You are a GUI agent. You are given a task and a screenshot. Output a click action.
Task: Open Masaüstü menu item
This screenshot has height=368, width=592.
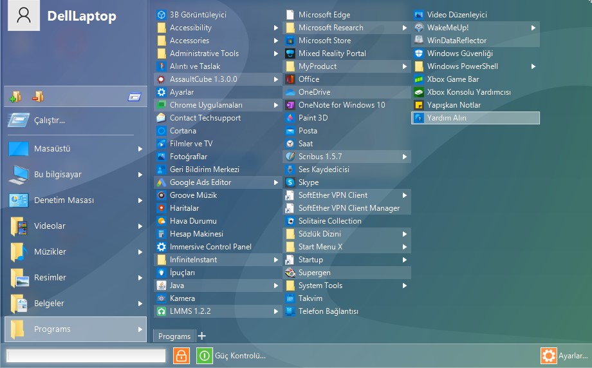[75, 149]
